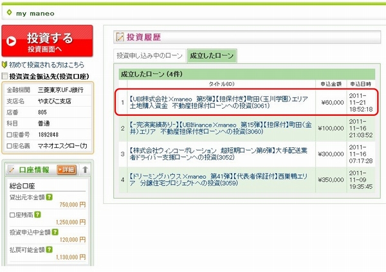Open help icon next to 貸出元本金額
Image resolution: width=386 pixels, height=272 pixels.
(x=50, y=197)
